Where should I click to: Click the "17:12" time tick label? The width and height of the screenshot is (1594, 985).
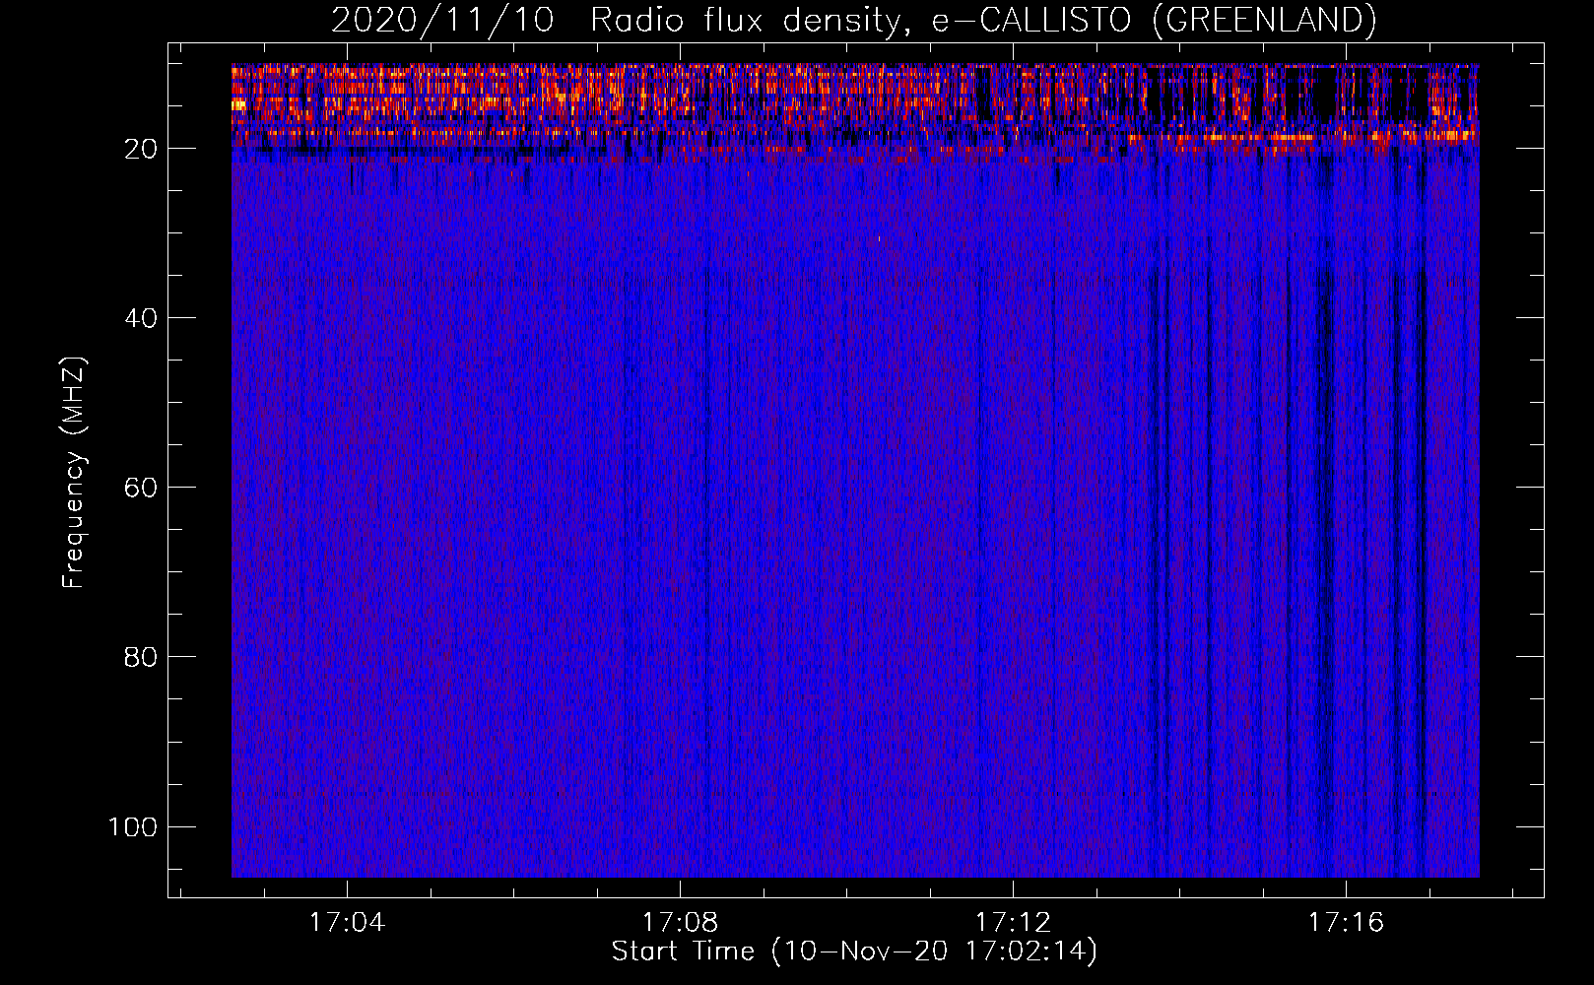point(1013,923)
